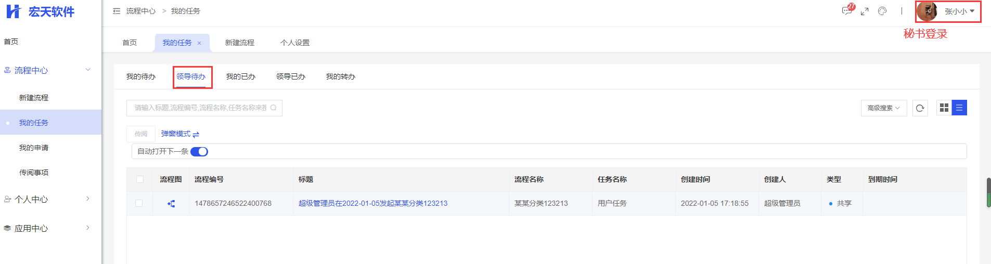Refresh the task list

(x=920, y=108)
